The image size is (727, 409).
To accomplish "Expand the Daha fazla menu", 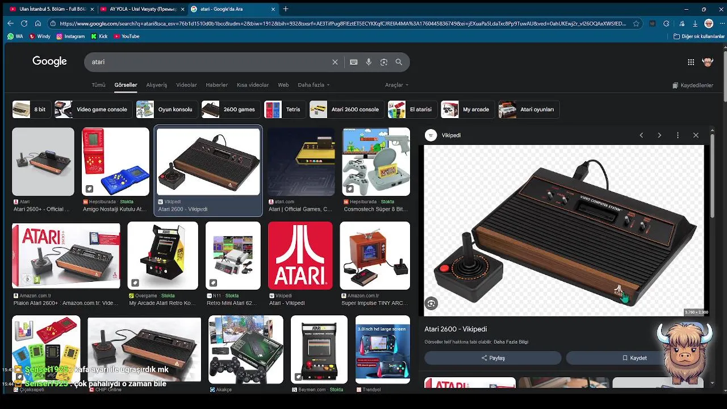I will (314, 85).
